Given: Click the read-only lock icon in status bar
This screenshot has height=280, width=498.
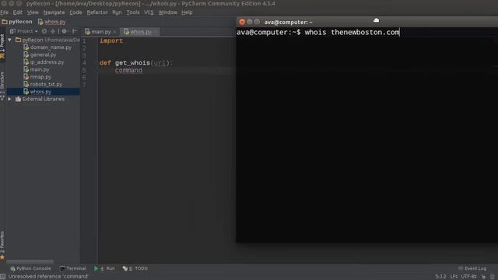Looking at the screenshot, I should coord(483,277).
